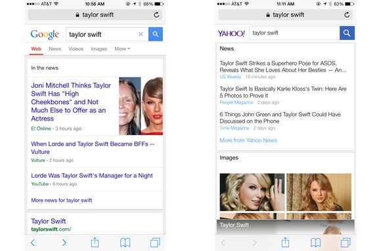
Task: Tap the Google logo
Action: 45,35
